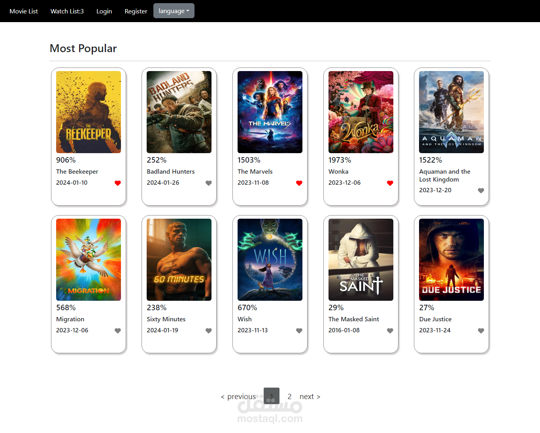View the 60 Minutes poster
Viewport: 540px width, 433px height.
179,260
